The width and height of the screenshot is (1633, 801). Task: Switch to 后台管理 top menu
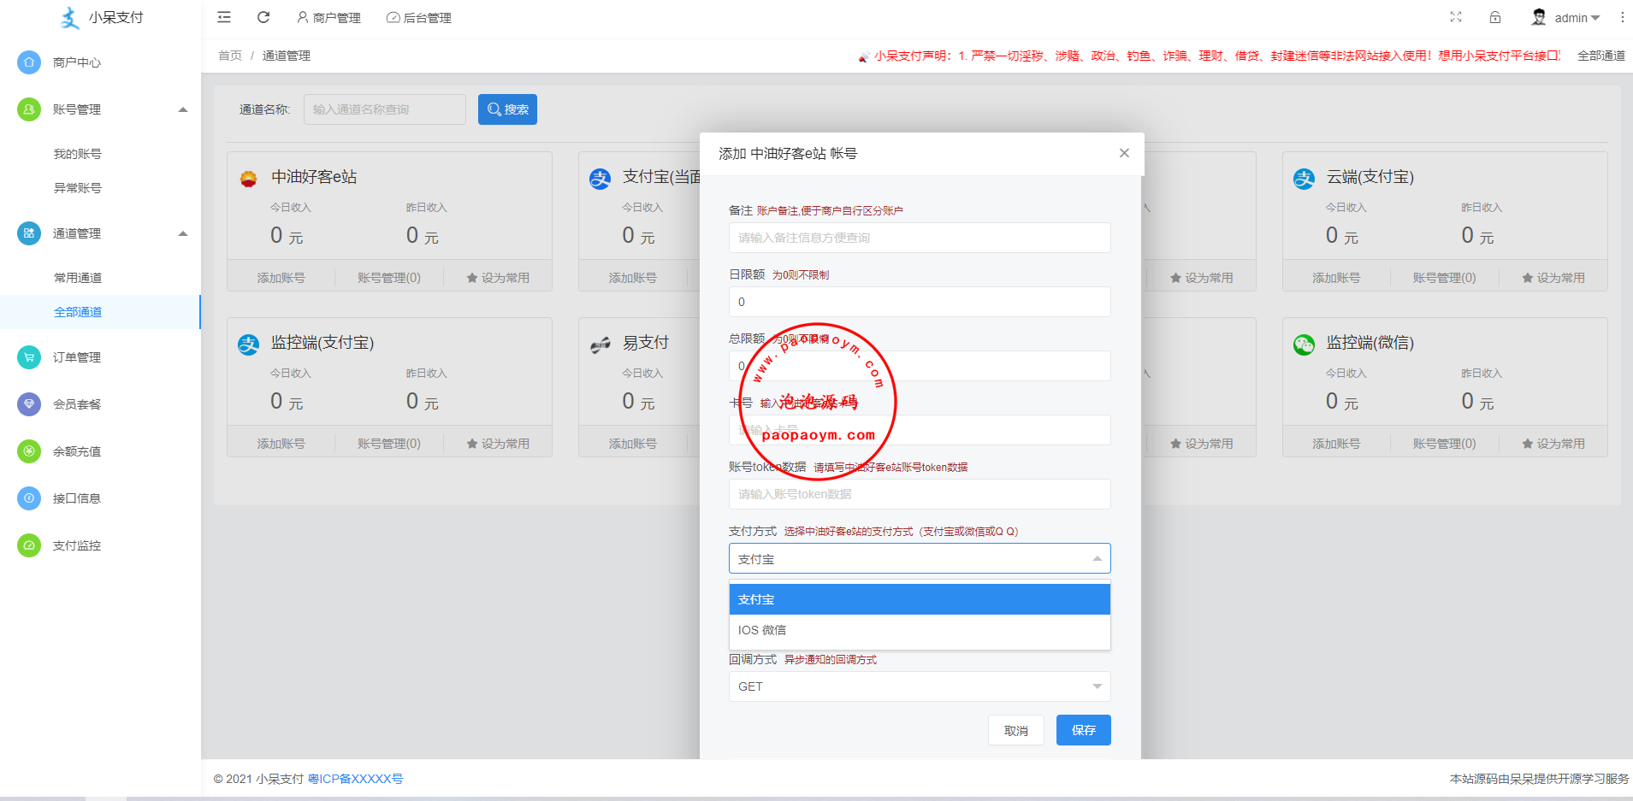point(419,18)
